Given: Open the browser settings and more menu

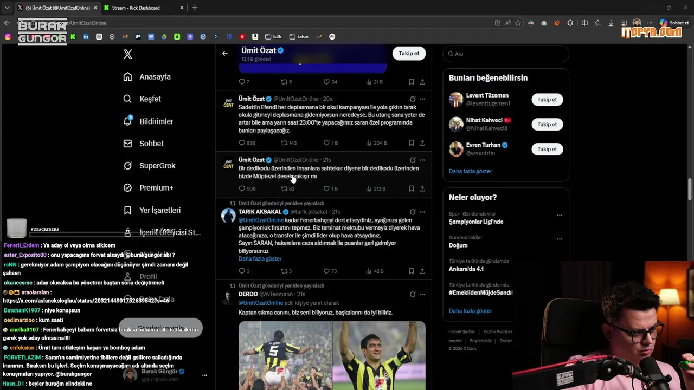Looking at the screenshot, I should (x=650, y=23).
